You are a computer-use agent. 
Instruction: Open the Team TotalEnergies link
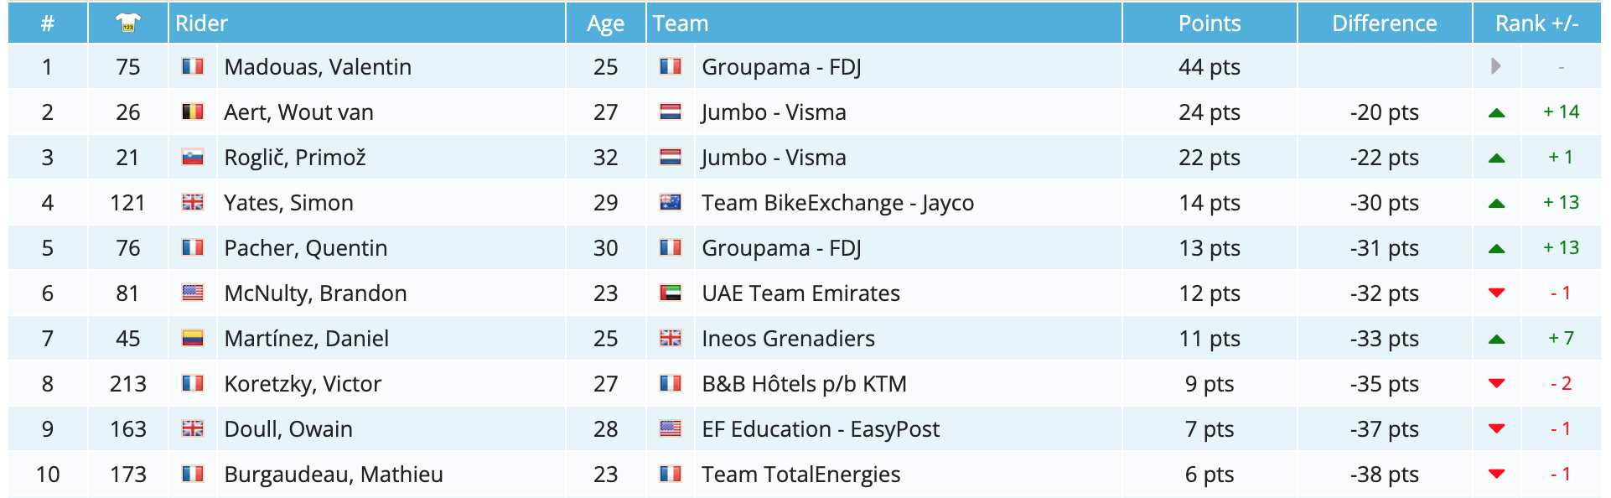click(x=800, y=475)
